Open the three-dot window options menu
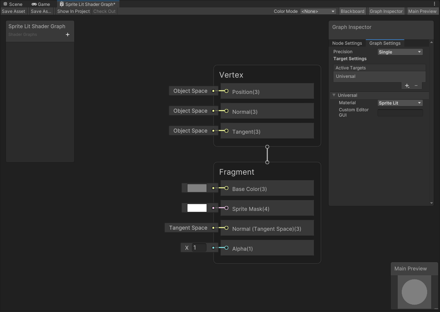Viewport: 440px width, 312px height. click(434, 4)
